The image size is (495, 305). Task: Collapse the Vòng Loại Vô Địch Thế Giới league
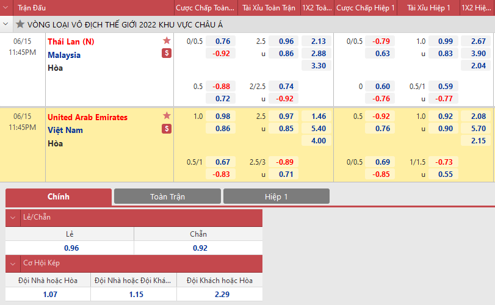(x=7, y=24)
